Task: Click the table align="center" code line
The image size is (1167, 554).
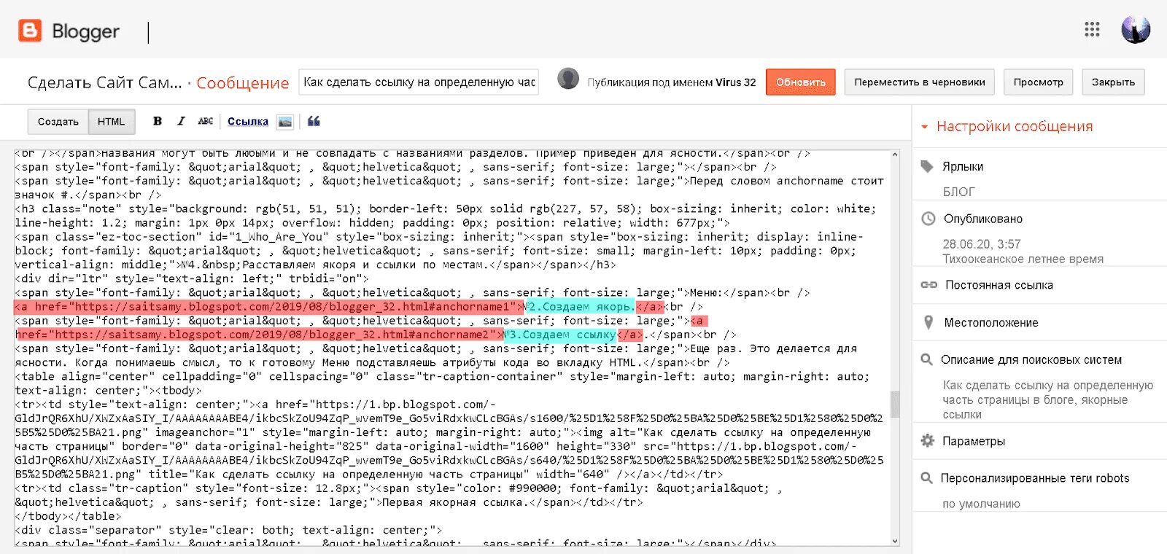Action: pyautogui.click(x=442, y=376)
